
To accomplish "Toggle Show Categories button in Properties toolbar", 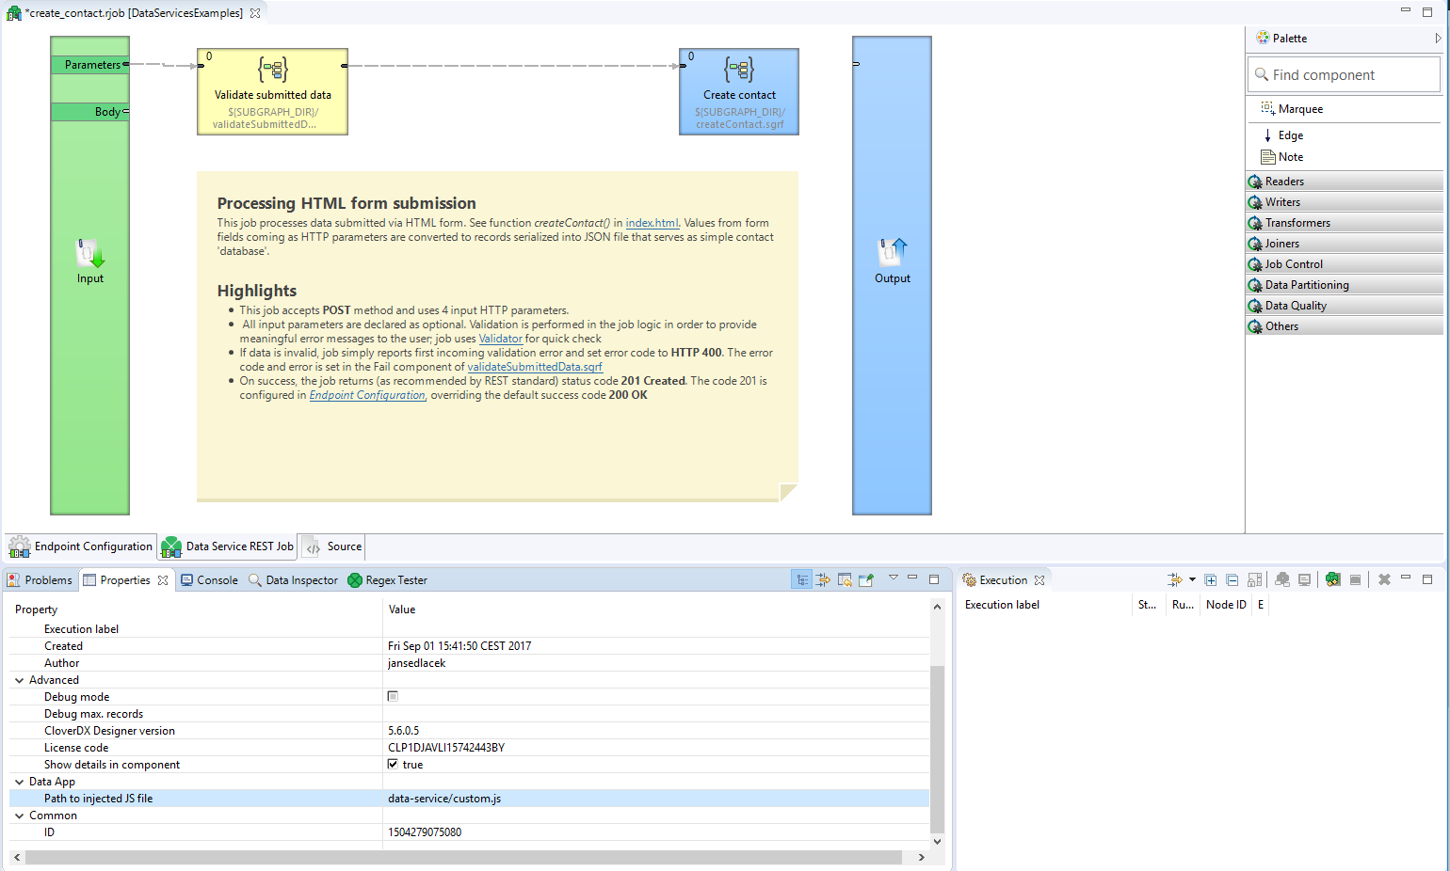I will tap(801, 580).
